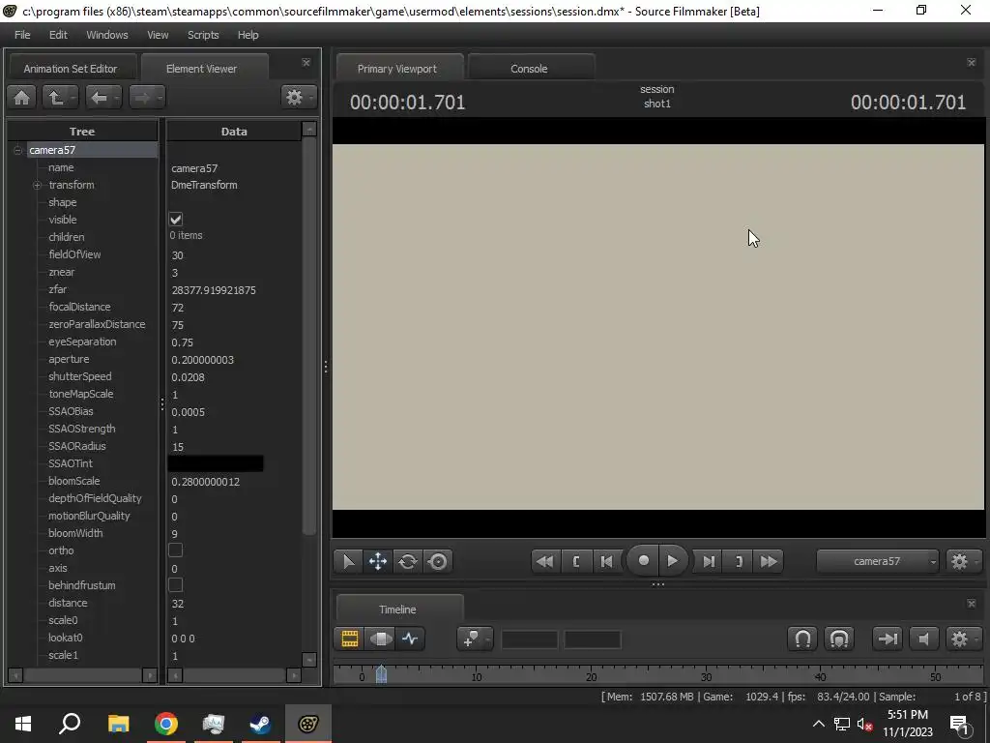Image resolution: width=990 pixels, height=743 pixels.
Task: Click Data column vertical scrollbar
Action: [308, 335]
